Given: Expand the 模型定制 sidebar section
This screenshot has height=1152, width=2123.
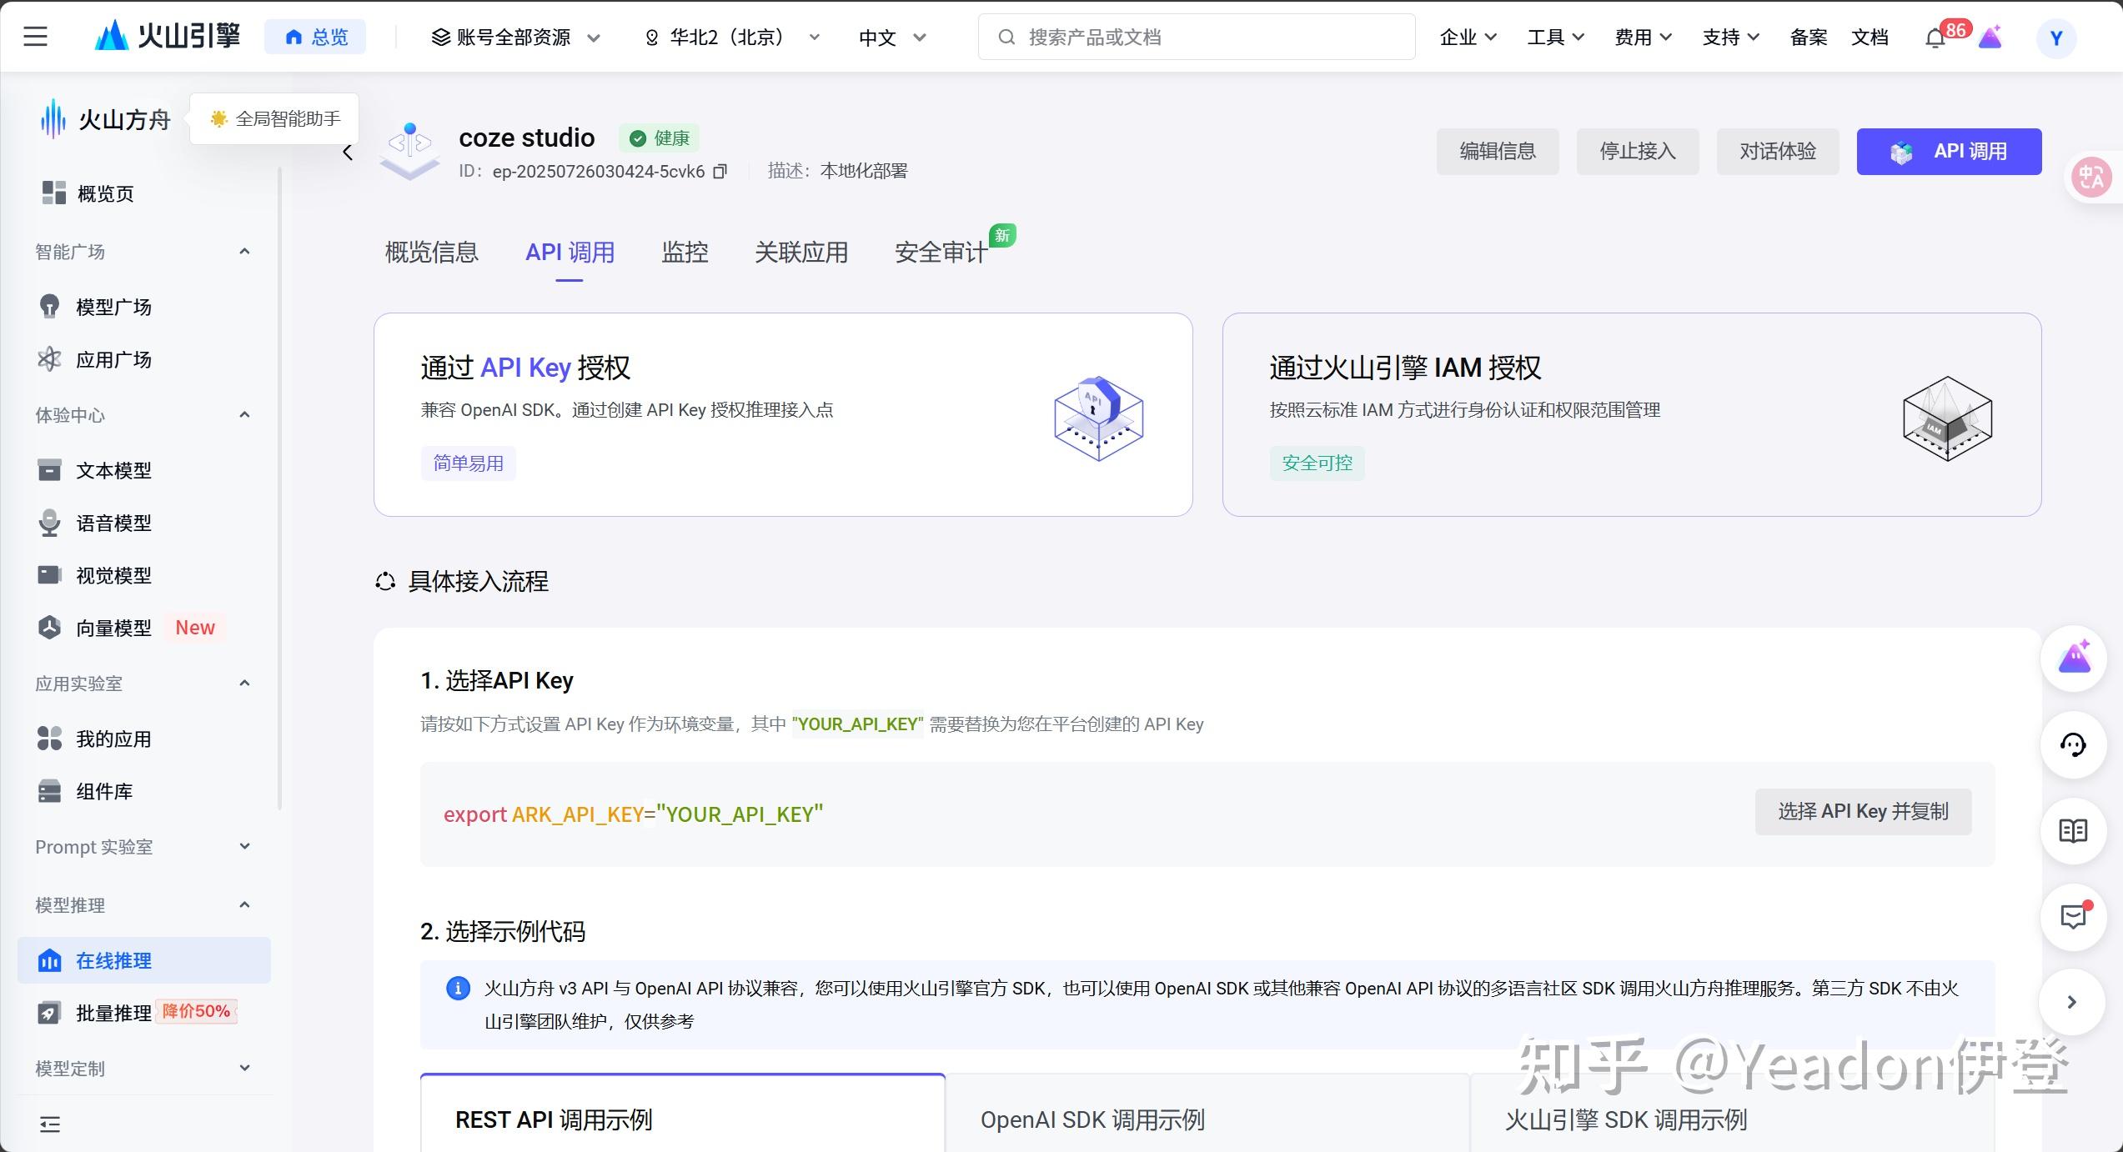Looking at the screenshot, I should pos(244,1069).
